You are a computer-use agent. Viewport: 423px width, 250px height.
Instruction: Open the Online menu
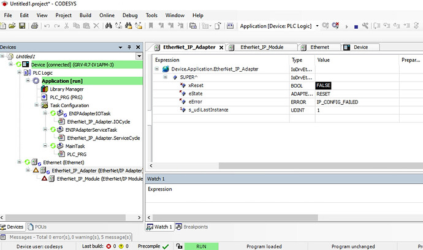click(107, 15)
